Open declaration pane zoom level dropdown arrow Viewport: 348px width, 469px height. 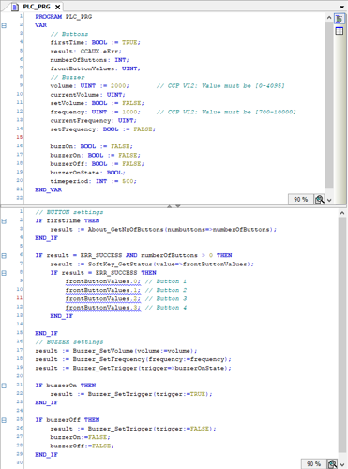click(x=329, y=200)
